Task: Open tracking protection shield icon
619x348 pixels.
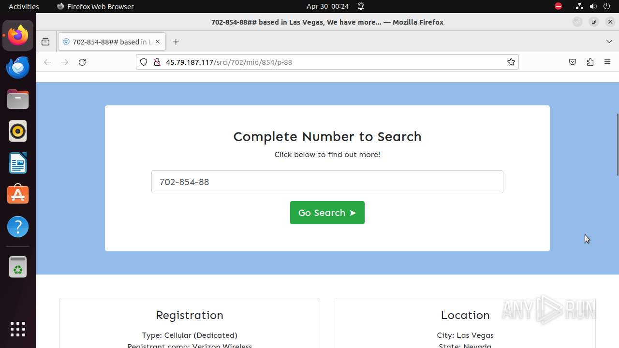Action: (x=144, y=62)
